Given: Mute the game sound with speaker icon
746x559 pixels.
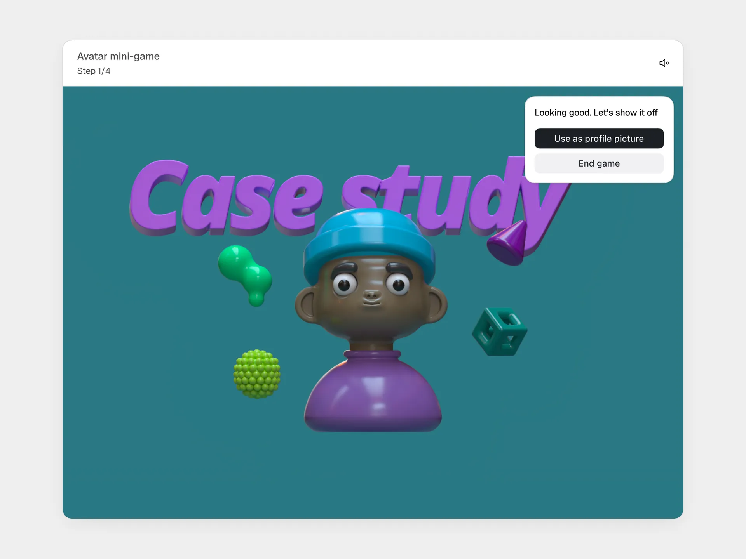Looking at the screenshot, I should [x=664, y=63].
